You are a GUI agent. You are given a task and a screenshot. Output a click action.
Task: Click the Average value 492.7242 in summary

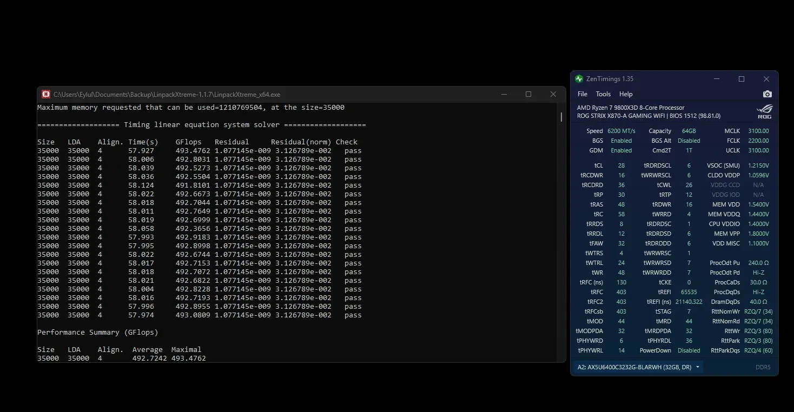pos(150,358)
